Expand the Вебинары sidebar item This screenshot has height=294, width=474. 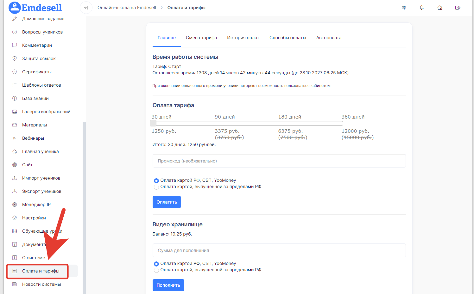tap(33, 138)
